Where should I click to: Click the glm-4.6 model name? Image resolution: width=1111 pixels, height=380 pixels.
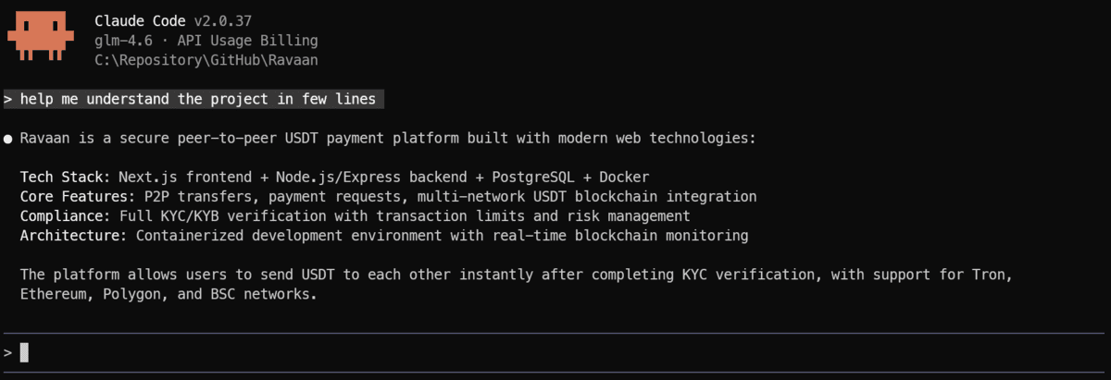tap(124, 41)
